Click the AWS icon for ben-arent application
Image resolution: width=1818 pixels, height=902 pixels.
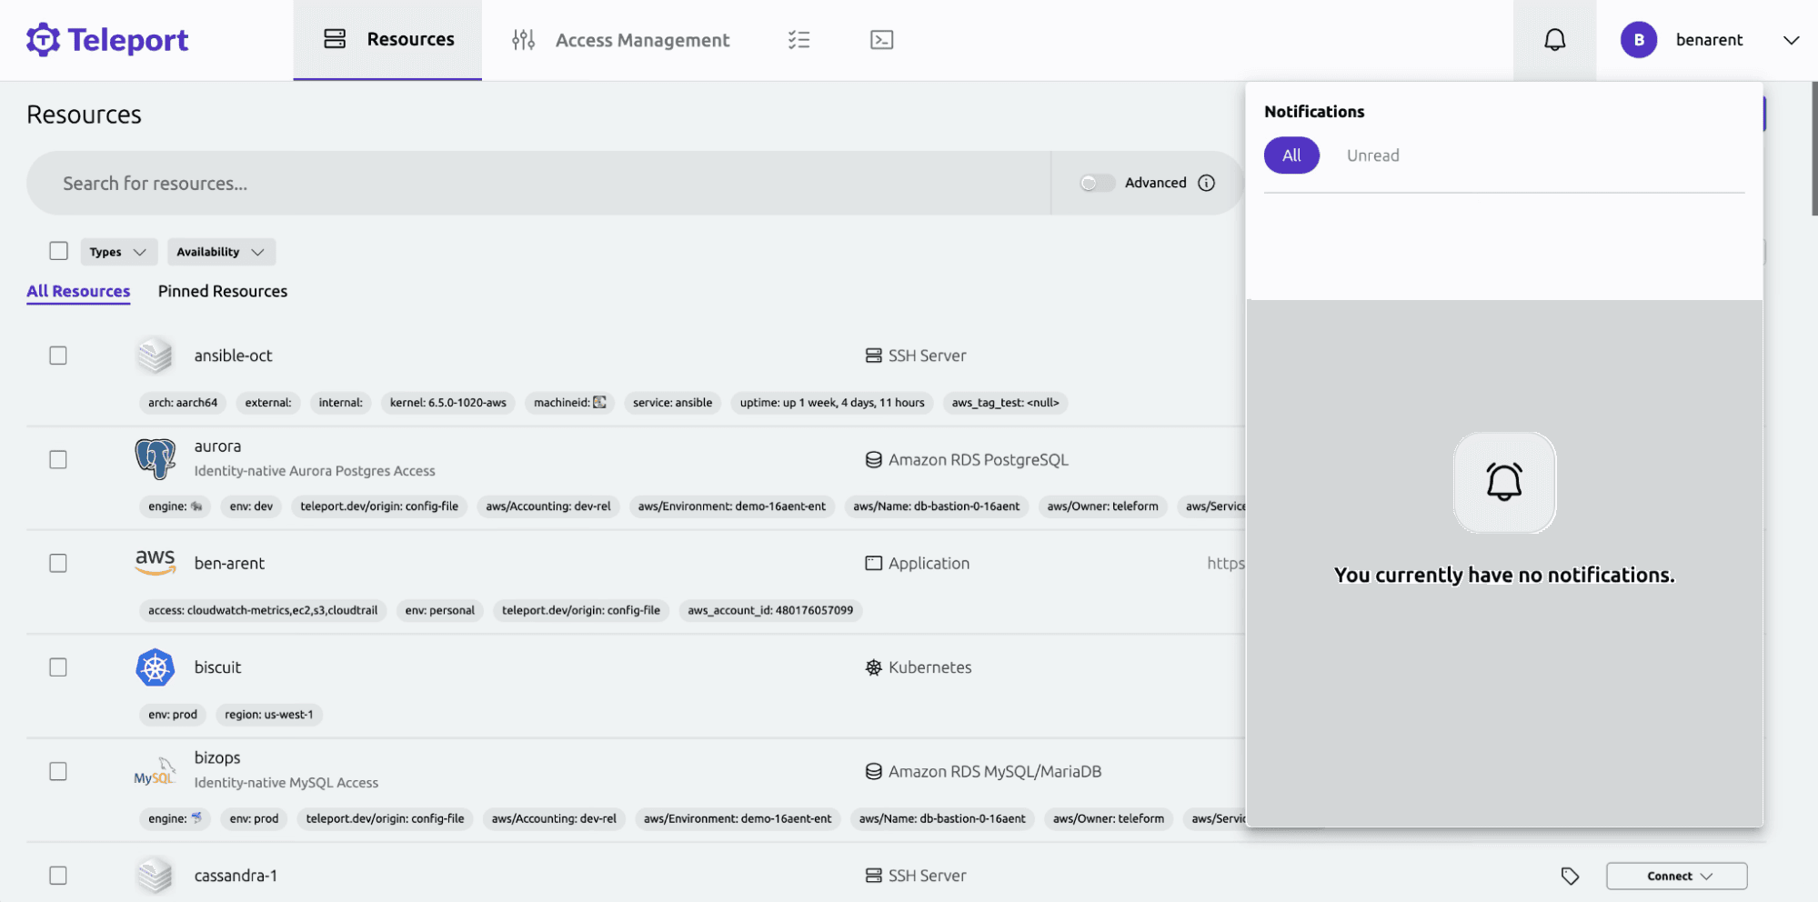coord(155,562)
